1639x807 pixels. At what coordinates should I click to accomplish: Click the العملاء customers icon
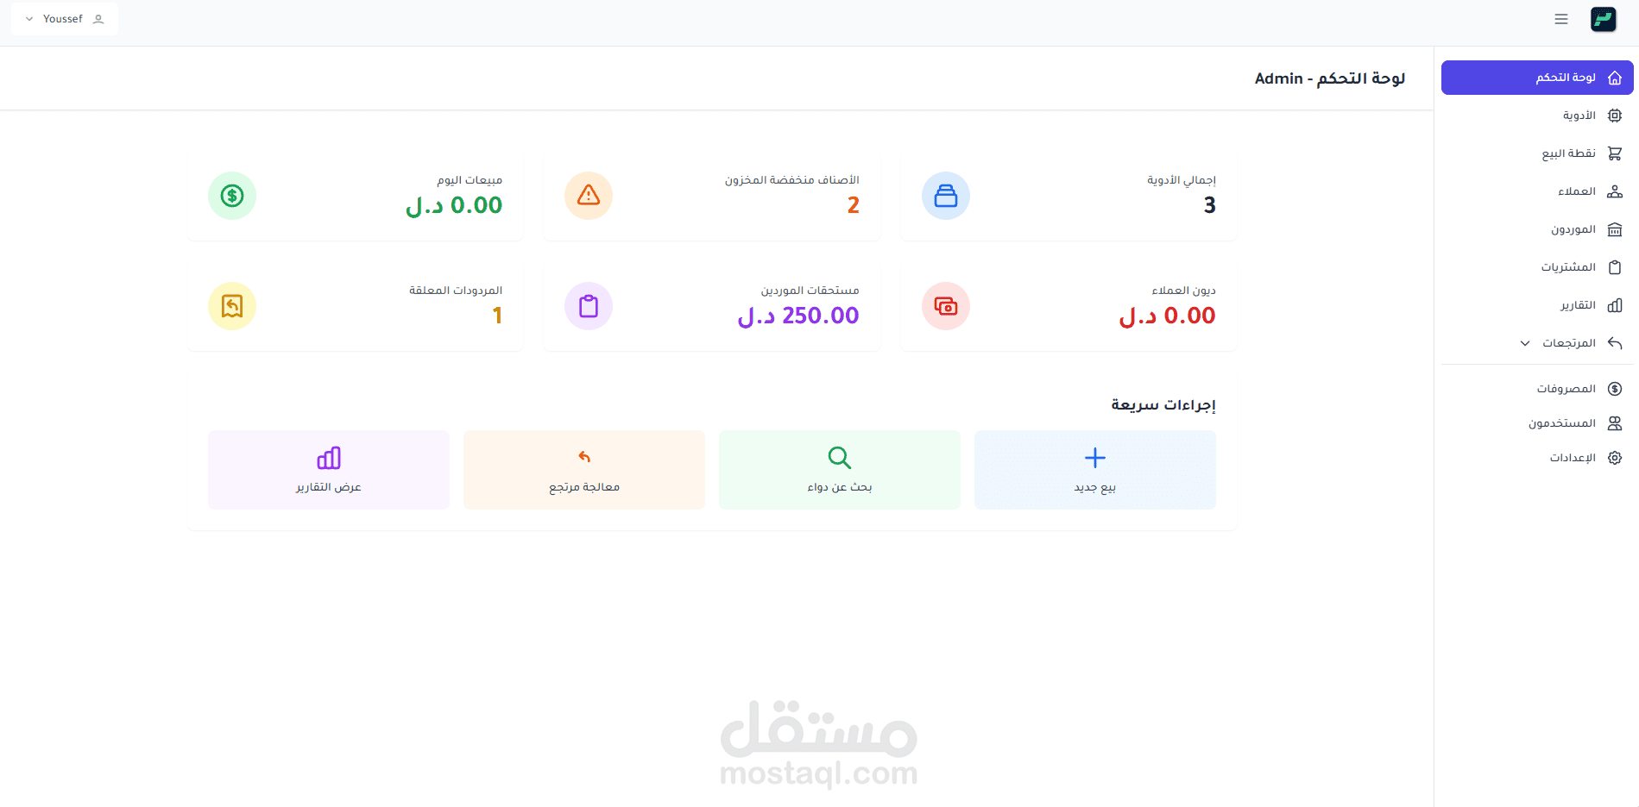(1614, 191)
